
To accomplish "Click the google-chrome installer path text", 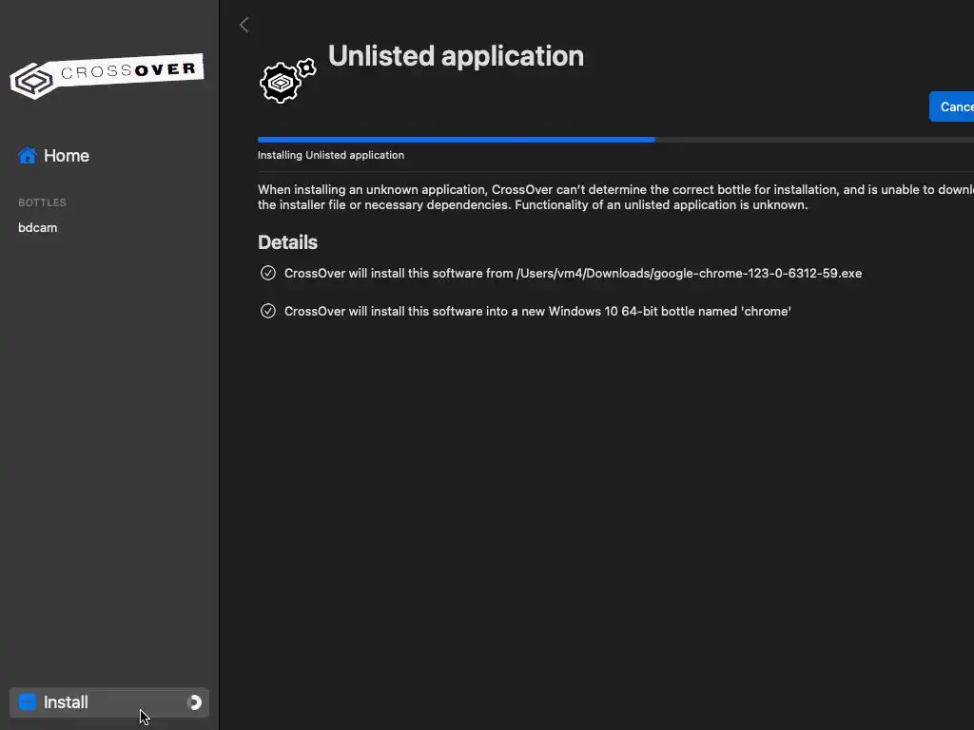I will [x=689, y=273].
